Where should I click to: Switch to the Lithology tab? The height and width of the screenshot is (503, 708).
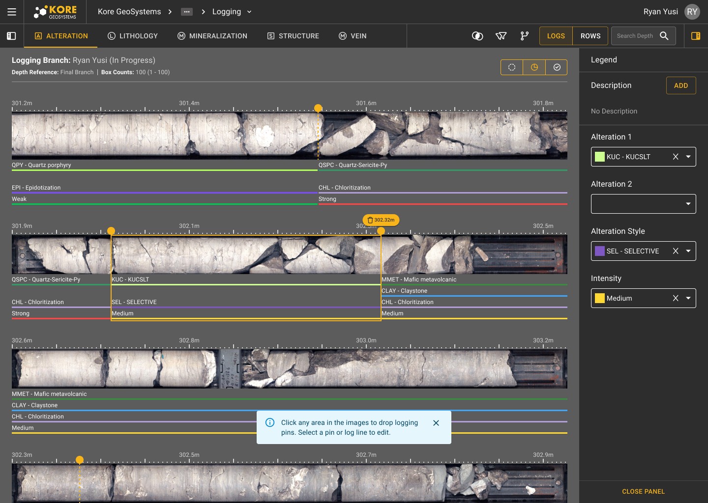[x=133, y=36]
